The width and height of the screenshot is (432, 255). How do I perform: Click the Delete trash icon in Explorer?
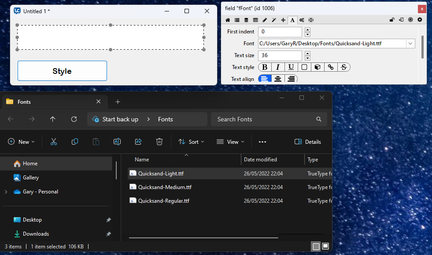[x=159, y=142]
